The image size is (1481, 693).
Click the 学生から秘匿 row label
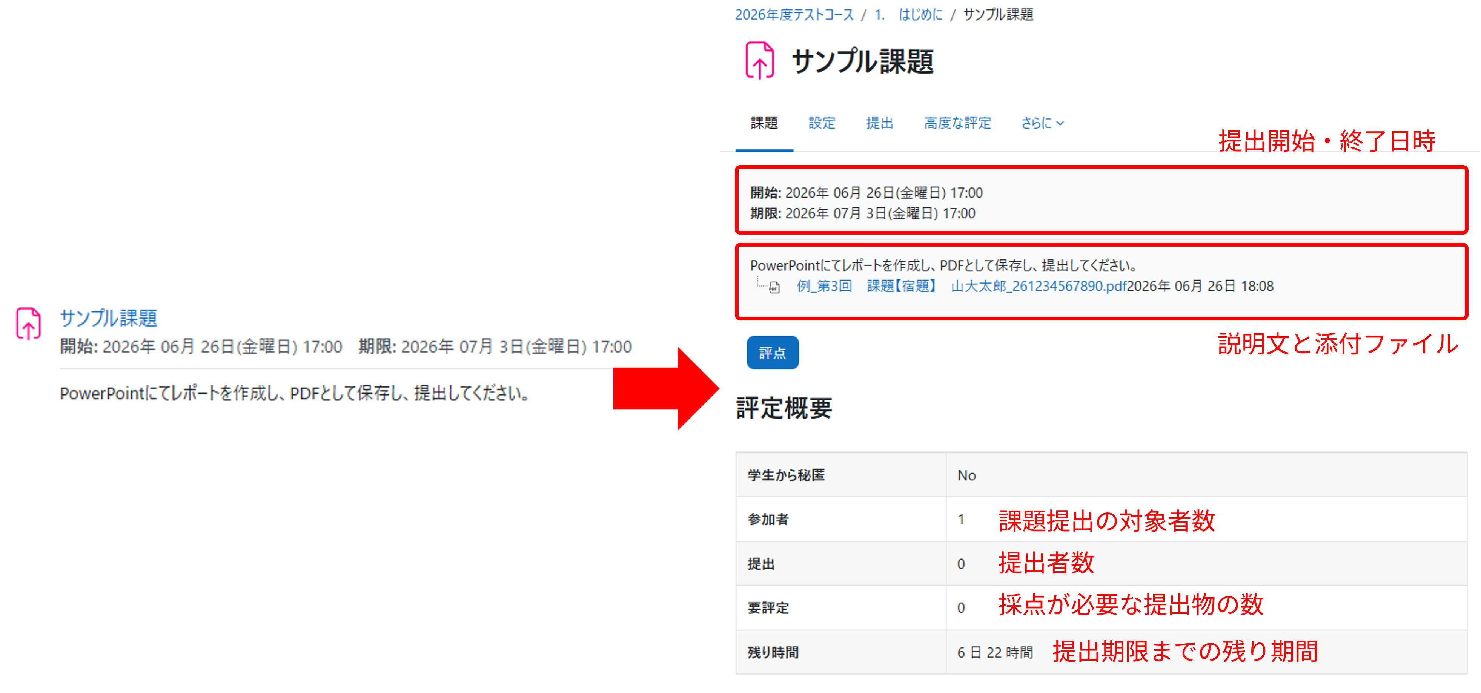pos(785,475)
